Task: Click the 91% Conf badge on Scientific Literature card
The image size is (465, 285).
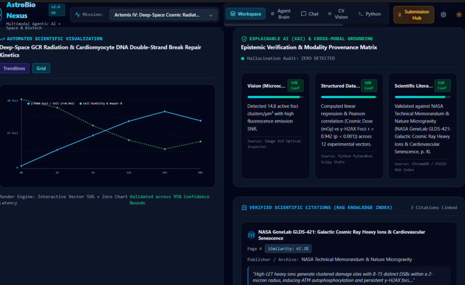Action: coord(442,86)
